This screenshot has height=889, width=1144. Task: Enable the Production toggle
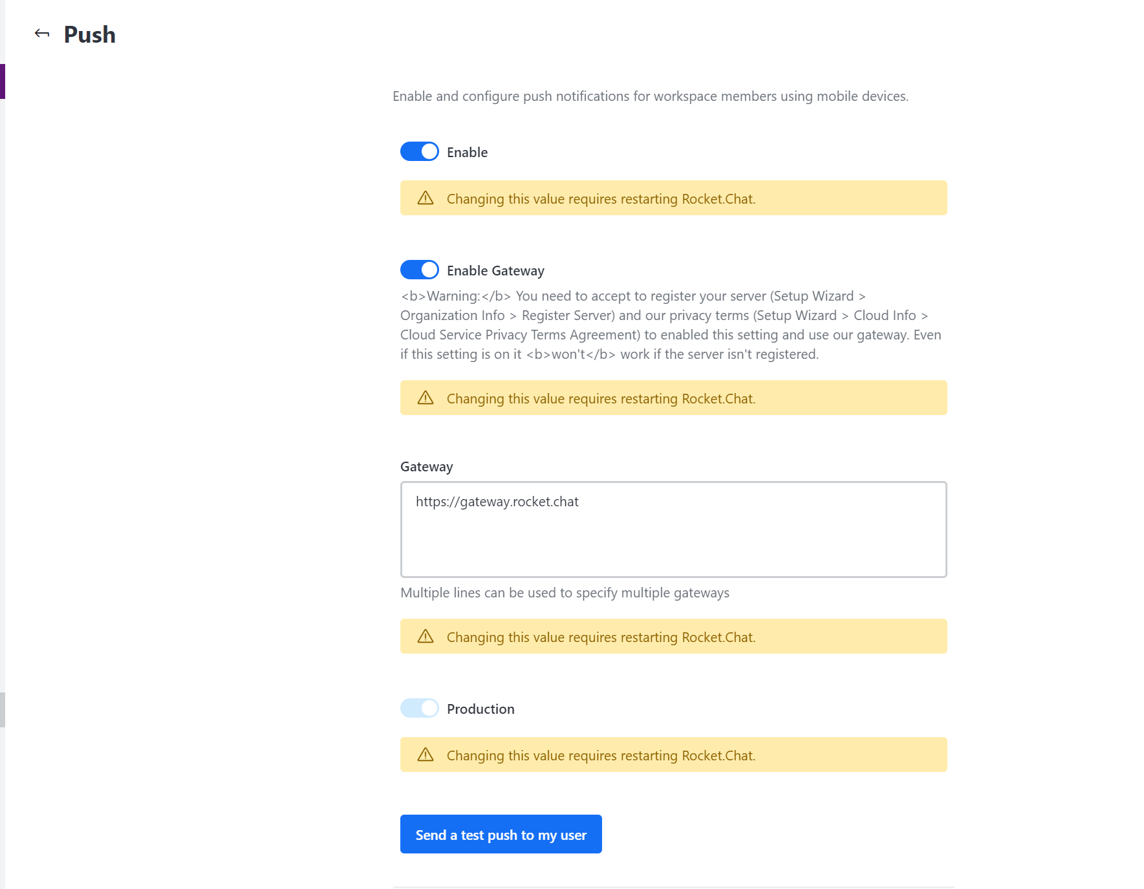coord(419,709)
